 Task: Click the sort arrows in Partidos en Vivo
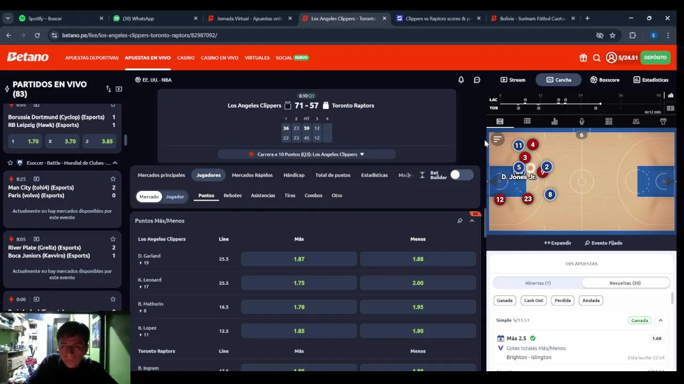pyautogui.click(x=108, y=89)
